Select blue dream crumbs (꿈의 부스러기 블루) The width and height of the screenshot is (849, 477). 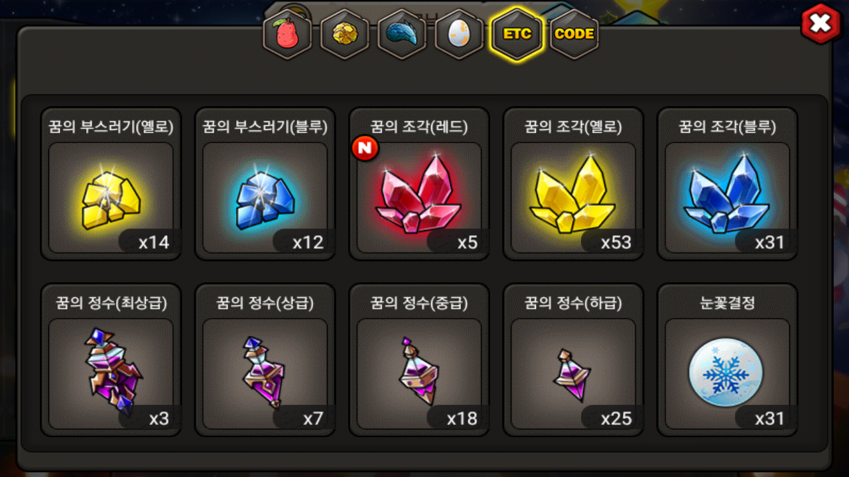coord(265,184)
